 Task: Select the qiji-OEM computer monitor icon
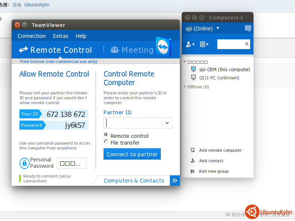tap(193, 69)
